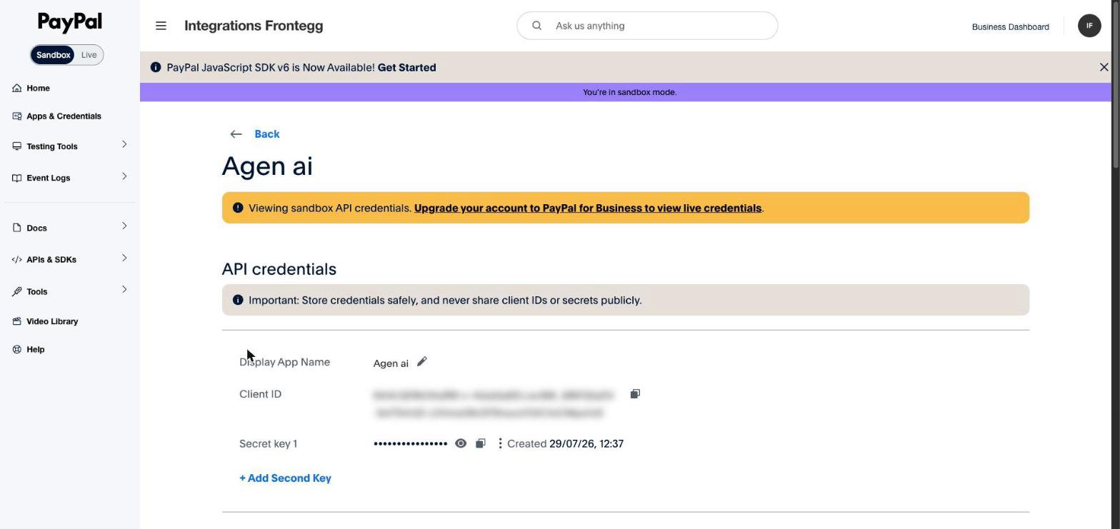Click the Home house icon
This screenshot has width=1120, height=529.
(x=17, y=88)
